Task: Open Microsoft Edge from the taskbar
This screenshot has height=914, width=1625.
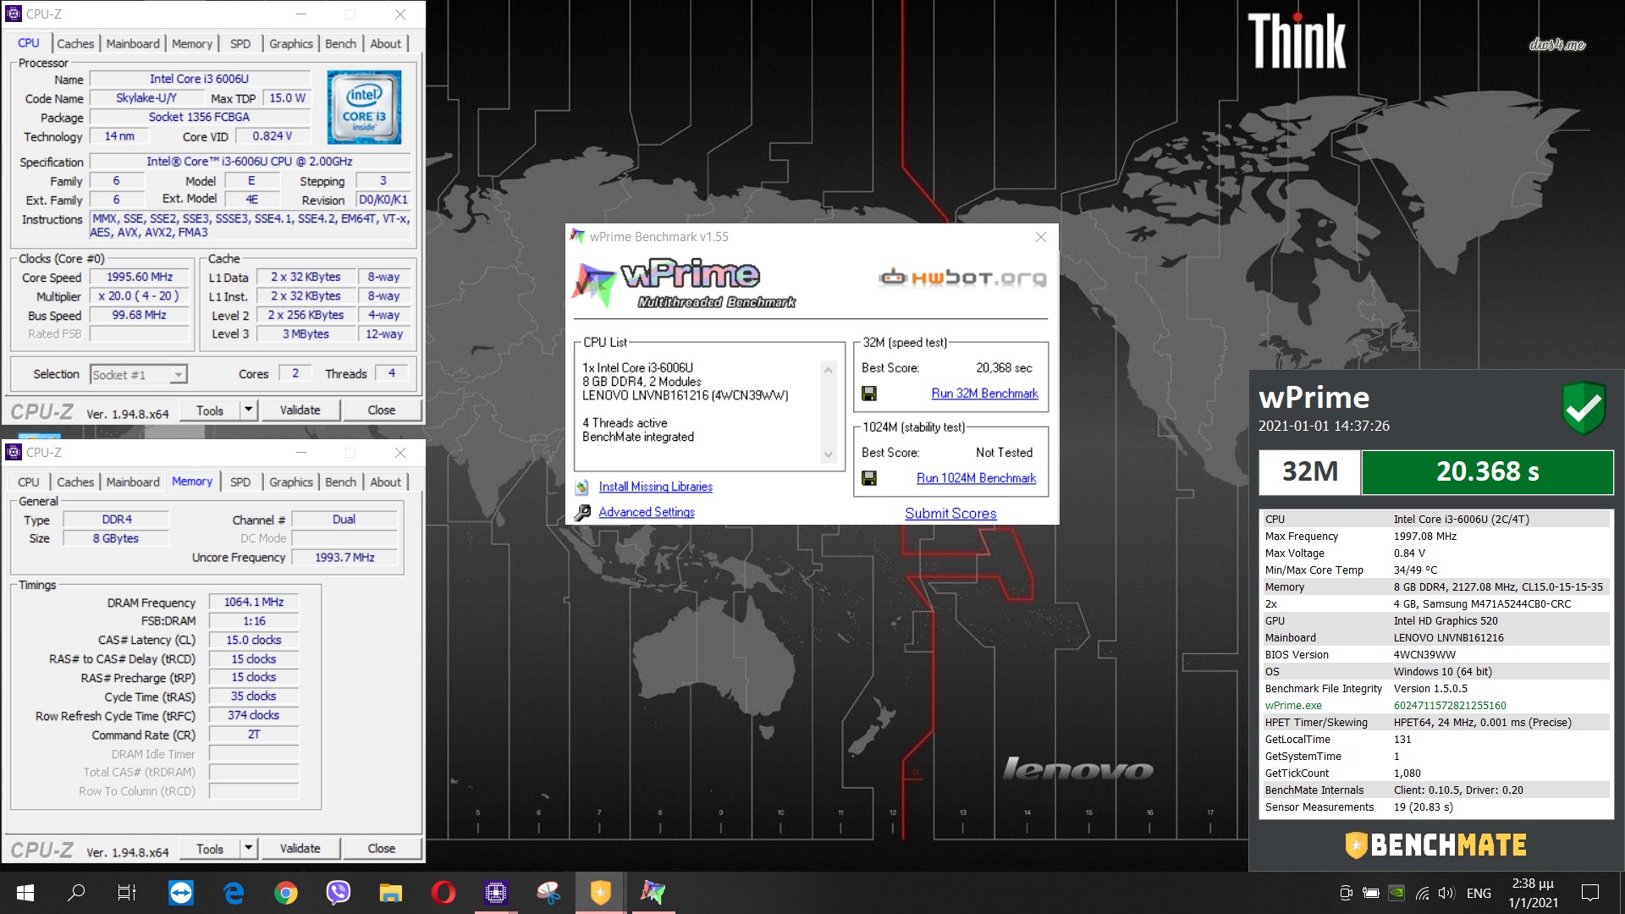Action: coord(234,893)
